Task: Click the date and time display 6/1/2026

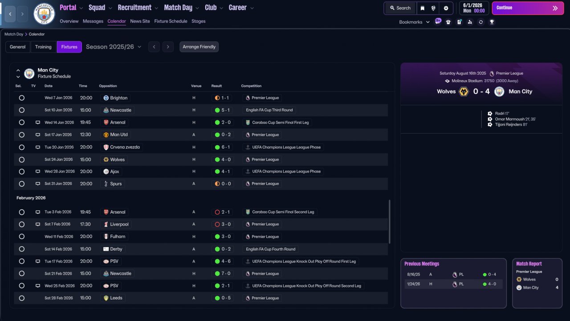Action: (x=474, y=8)
